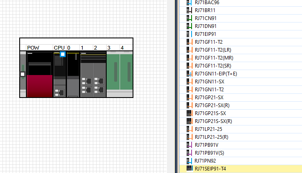Click the RJ71LP21-25 module icon
Image resolution: width=302 pixels, height=173 pixels.
point(189,129)
